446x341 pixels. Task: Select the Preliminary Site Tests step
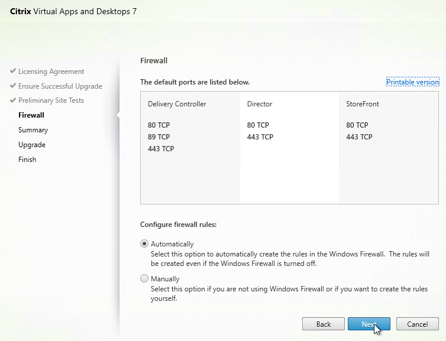(x=51, y=100)
